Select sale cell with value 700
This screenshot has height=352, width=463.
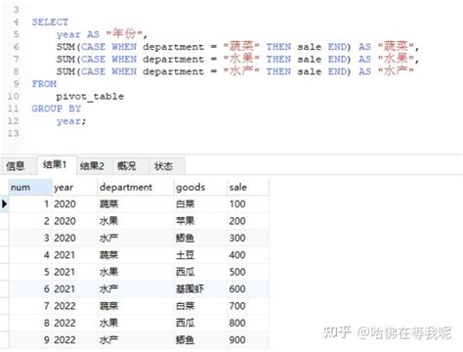click(248, 306)
